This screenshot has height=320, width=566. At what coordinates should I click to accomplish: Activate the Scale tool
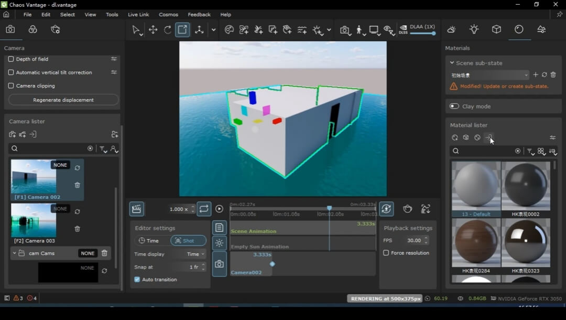[x=182, y=29]
